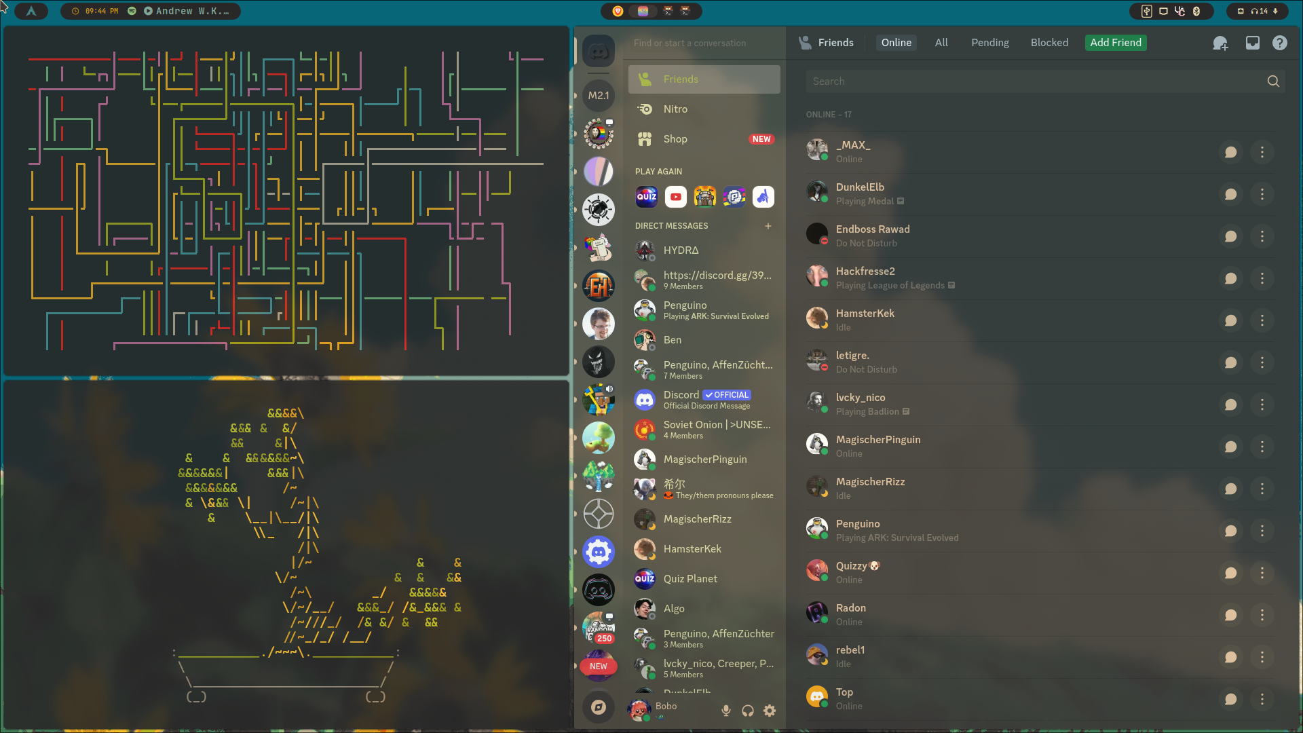Launch Quiz Planet from Play Again
Image resolution: width=1303 pixels, height=733 pixels.
pyautogui.click(x=646, y=196)
